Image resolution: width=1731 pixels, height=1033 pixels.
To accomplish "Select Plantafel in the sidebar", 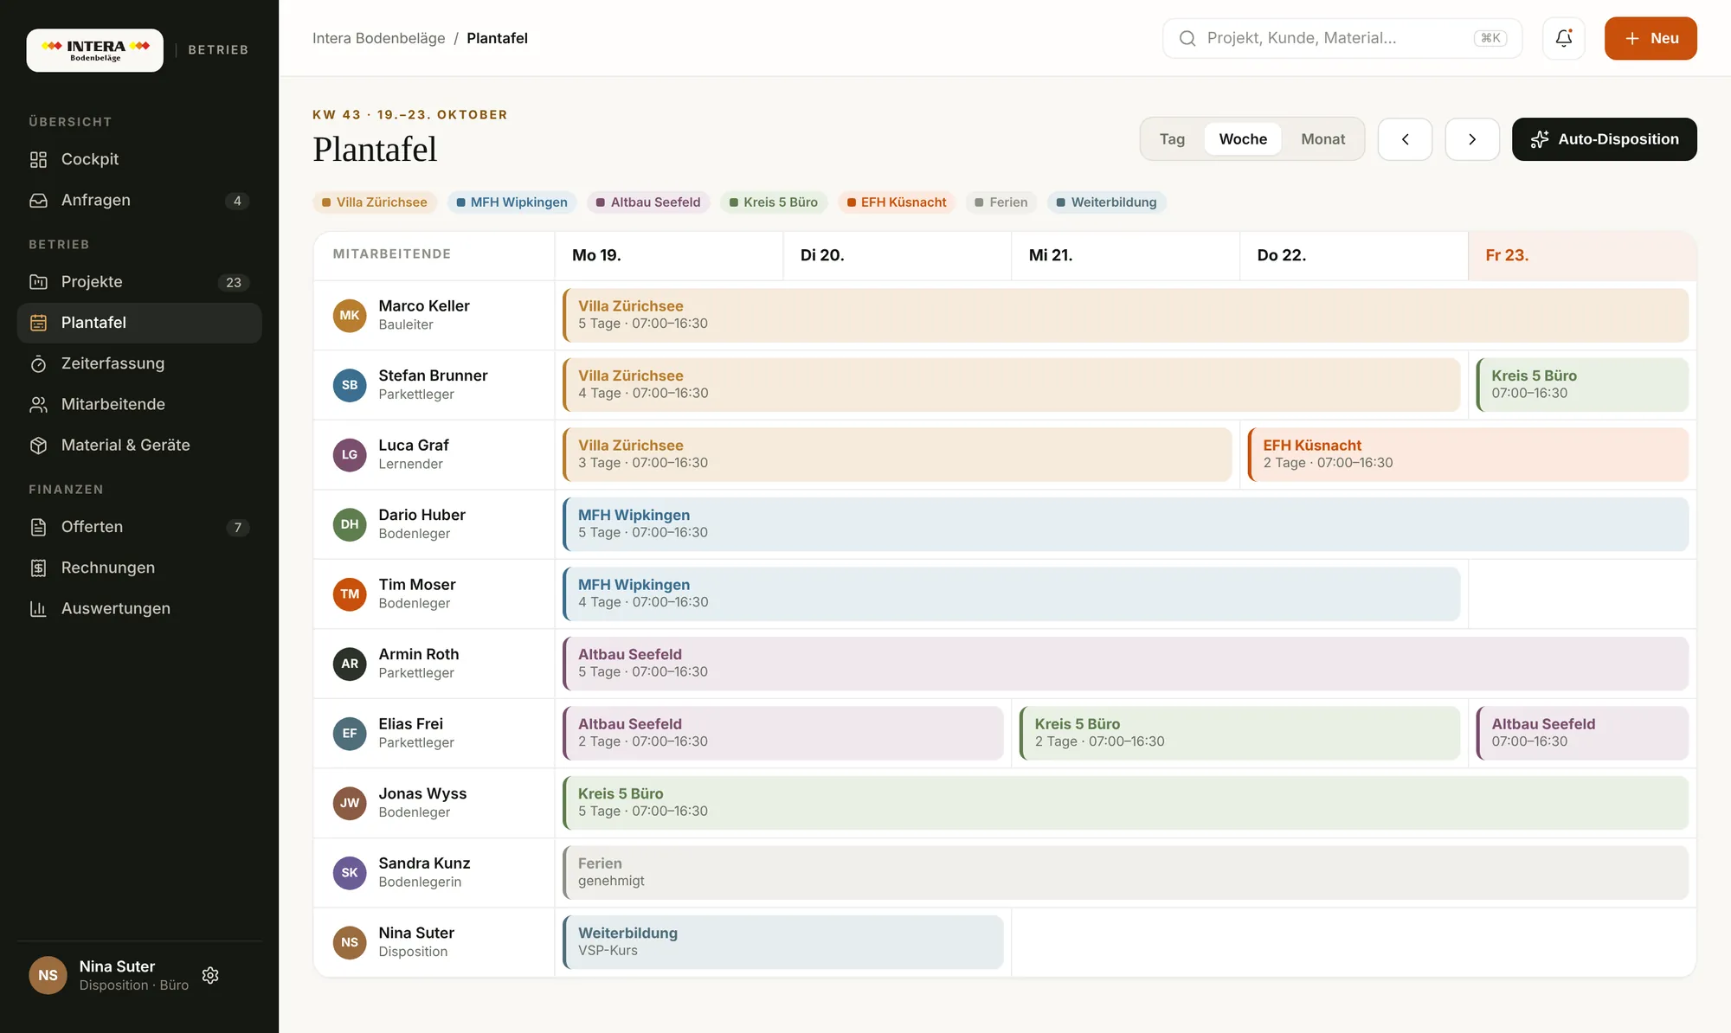I will coord(139,323).
